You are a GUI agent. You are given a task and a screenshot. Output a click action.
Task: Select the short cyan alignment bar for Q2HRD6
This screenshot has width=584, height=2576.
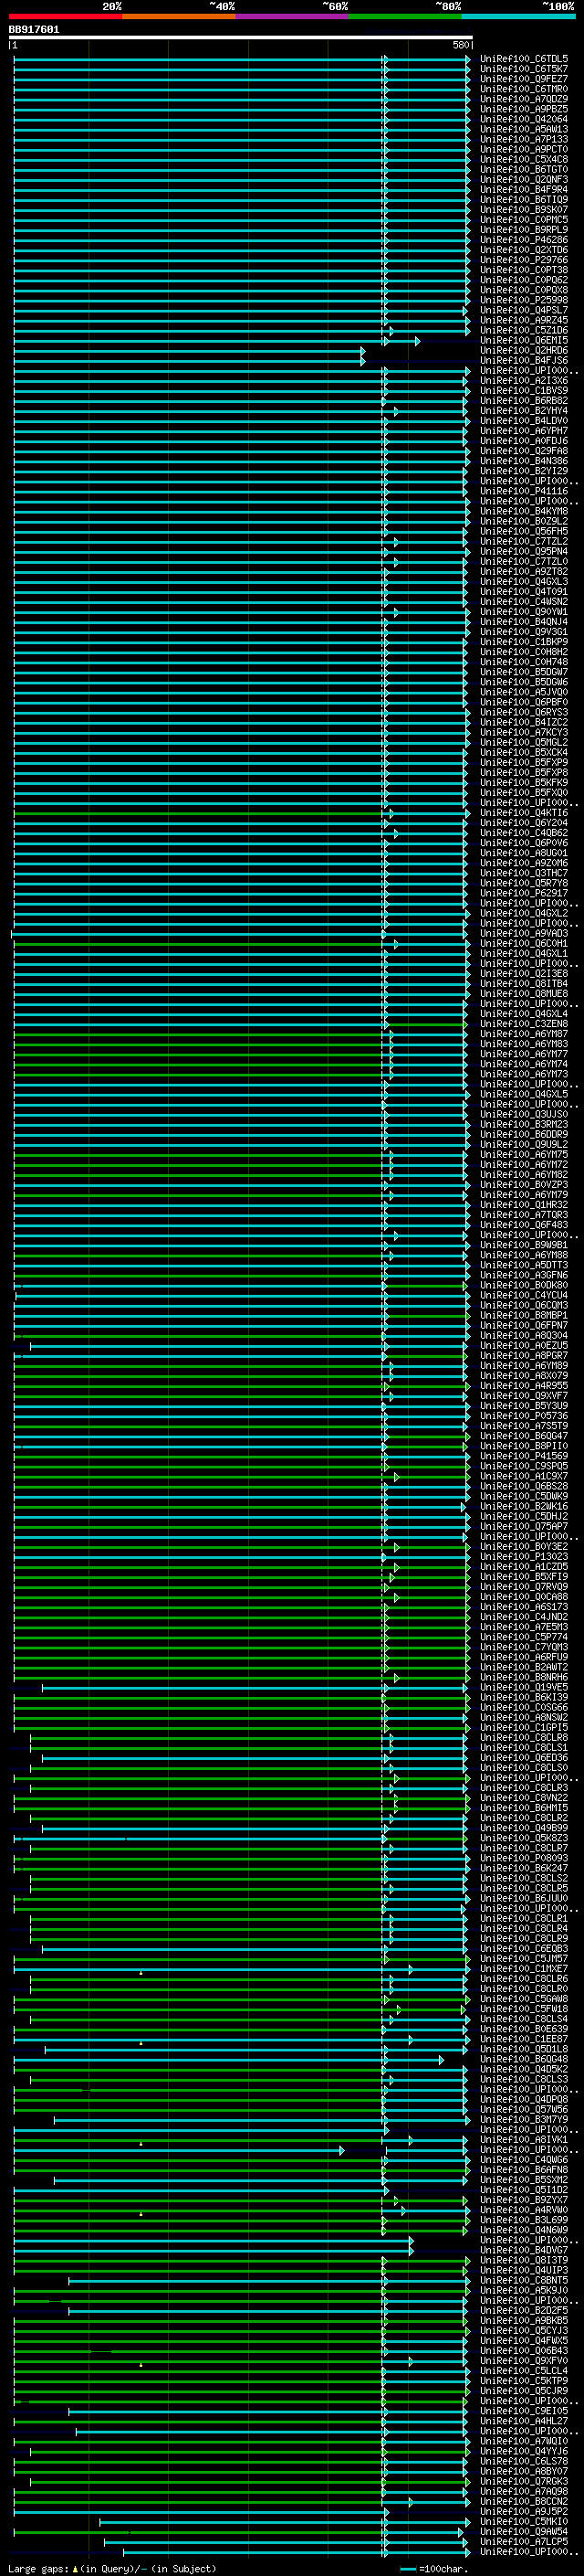point(189,350)
